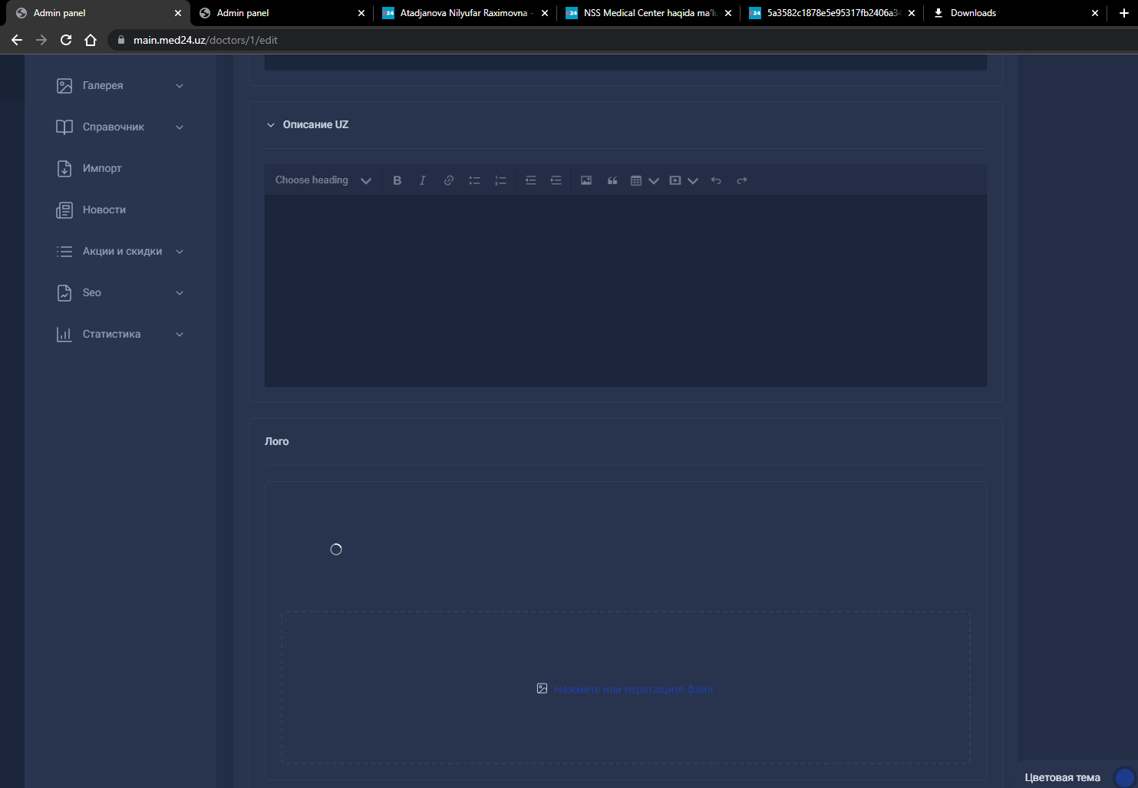
Task: Open the Choose heading dropdown
Action: coord(323,180)
